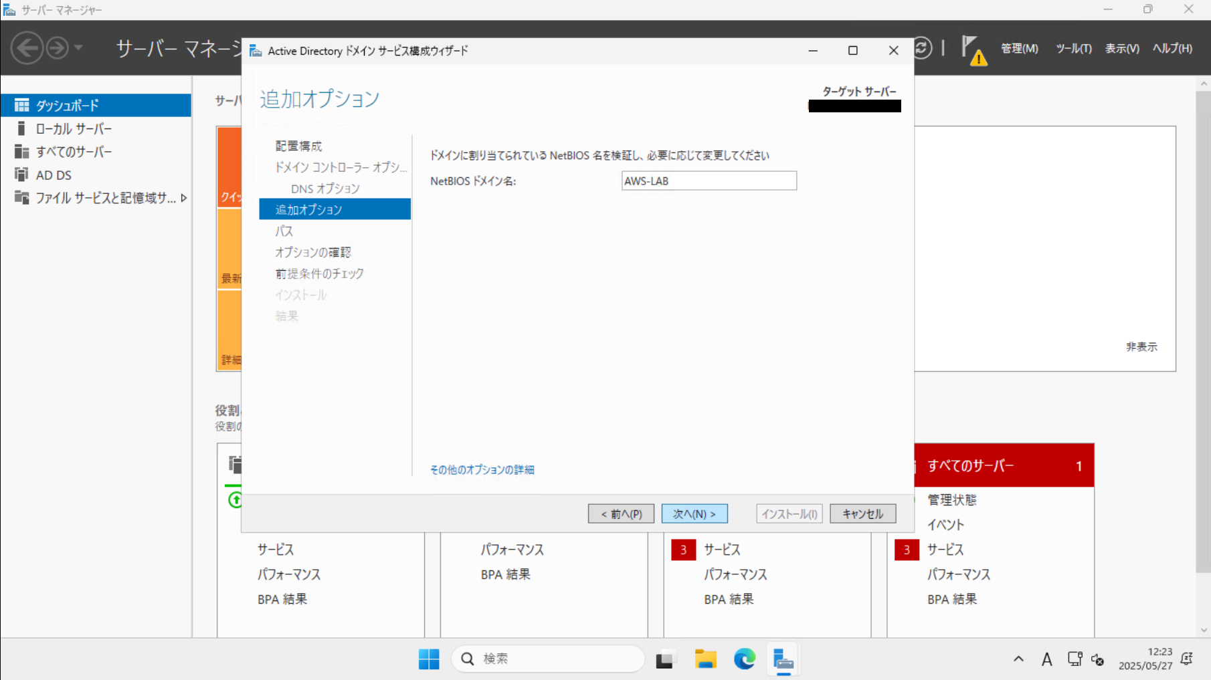Image resolution: width=1211 pixels, height=680 pixels.
Task: Go to the パス wizard step
Action: pos(284,231)
